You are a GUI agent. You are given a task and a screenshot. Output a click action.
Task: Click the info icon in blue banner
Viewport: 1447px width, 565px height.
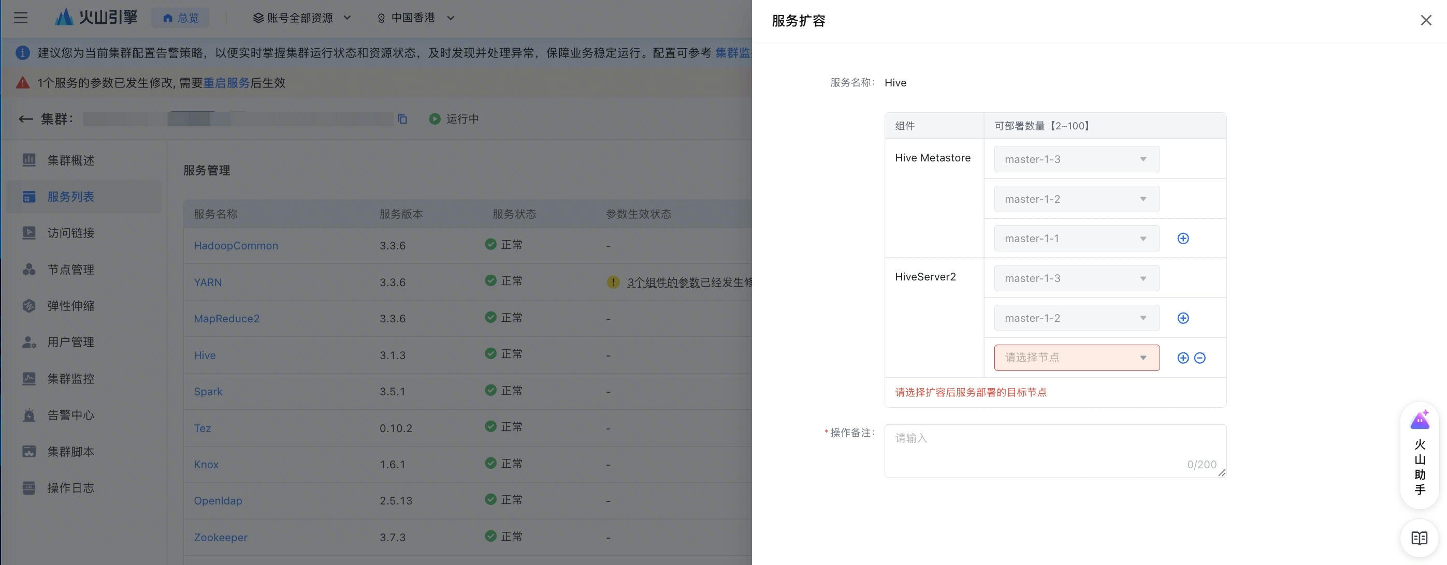[x=22, y=53]
